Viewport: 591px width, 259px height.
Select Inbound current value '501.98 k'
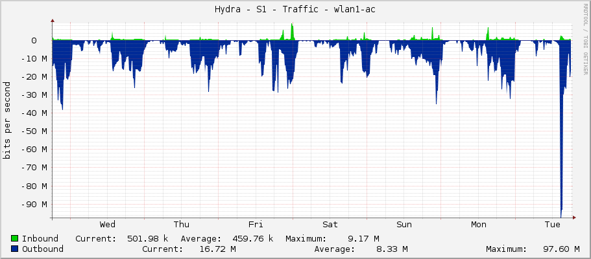point(147,238)
